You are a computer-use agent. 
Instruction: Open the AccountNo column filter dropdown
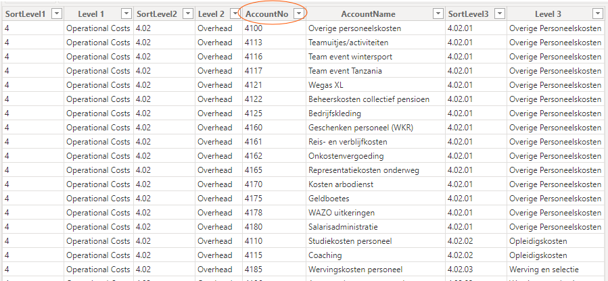pyautogui.click(x=298, y=14)
